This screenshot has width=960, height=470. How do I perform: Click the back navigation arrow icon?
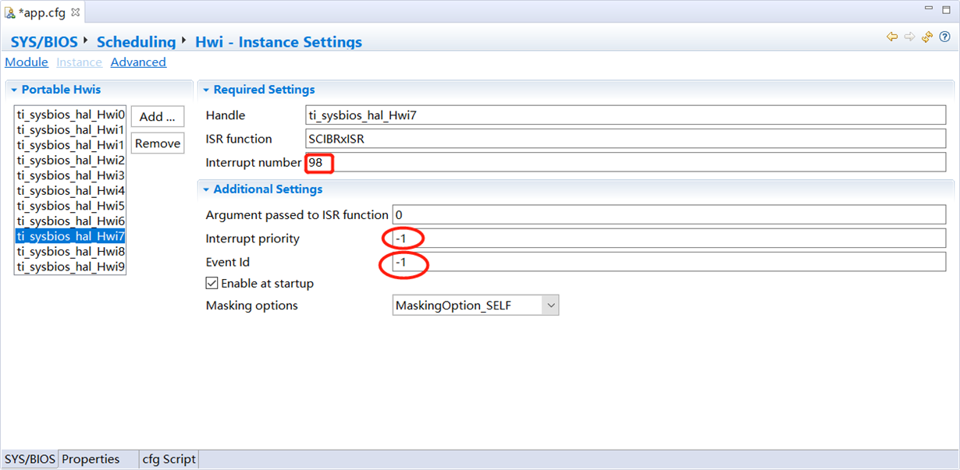[x=892, y=37]
